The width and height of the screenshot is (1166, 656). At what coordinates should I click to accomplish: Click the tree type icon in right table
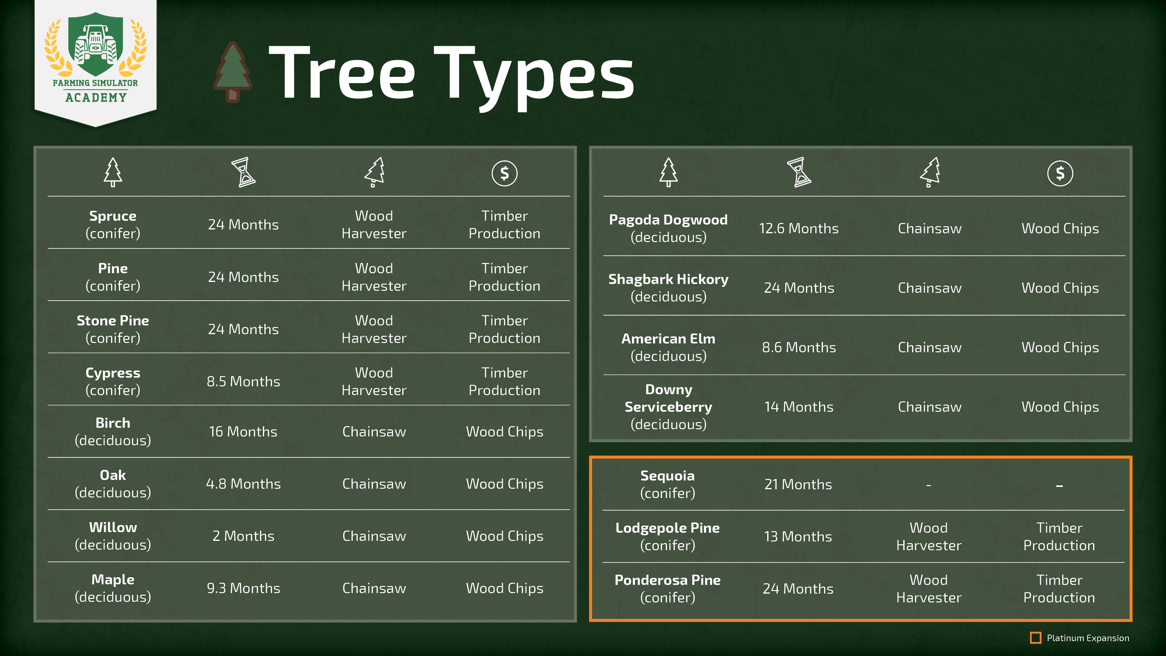click(x=668, y=173)
